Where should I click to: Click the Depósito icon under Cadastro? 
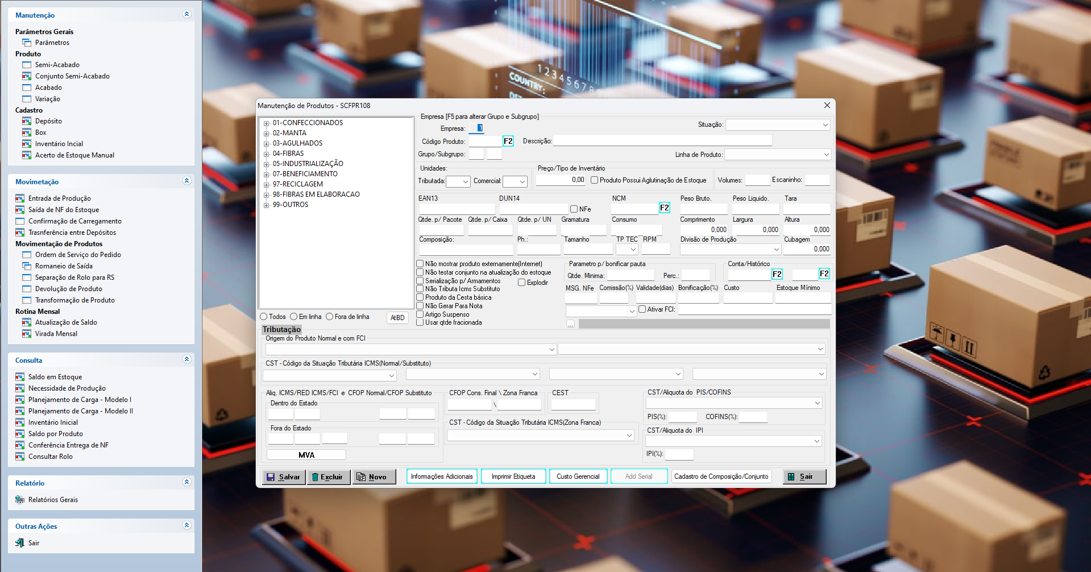[x=27, y=121]
